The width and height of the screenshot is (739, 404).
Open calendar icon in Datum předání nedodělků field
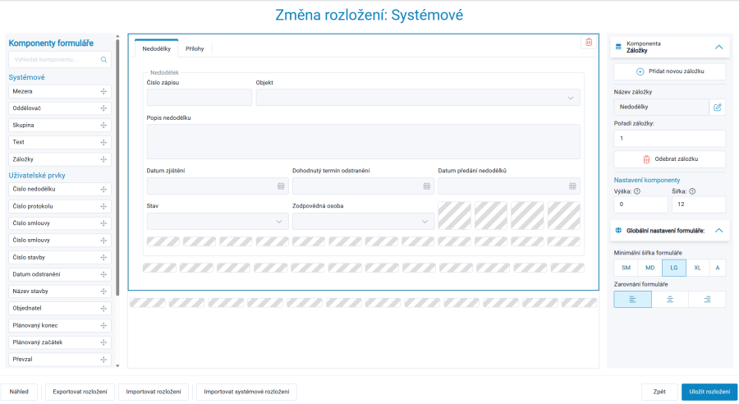pos(572,186)
